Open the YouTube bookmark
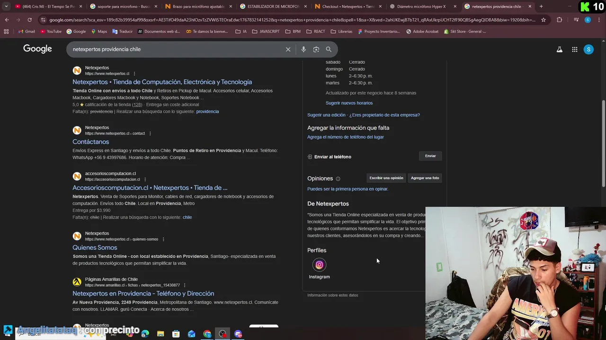 [x=51, y=31]
